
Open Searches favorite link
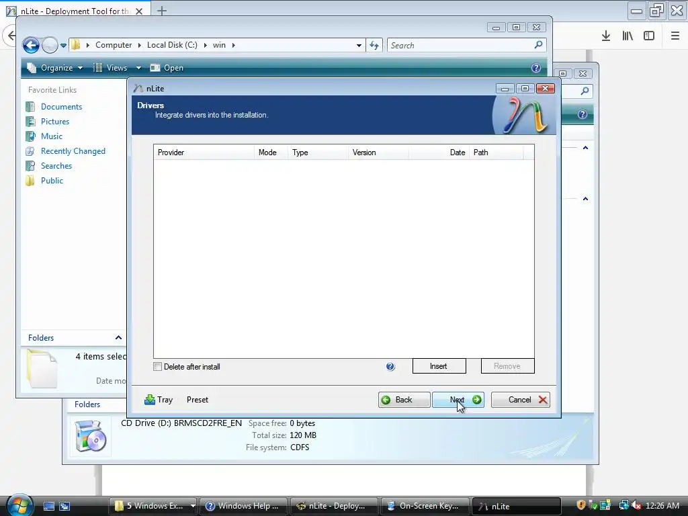56,166
